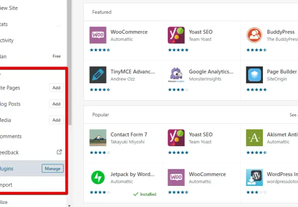Open the WooCommerce icon in Featured
298x207 pixels.
click(x=98, y=35)
